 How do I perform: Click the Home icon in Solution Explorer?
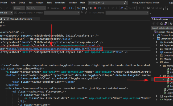[162, 24]
